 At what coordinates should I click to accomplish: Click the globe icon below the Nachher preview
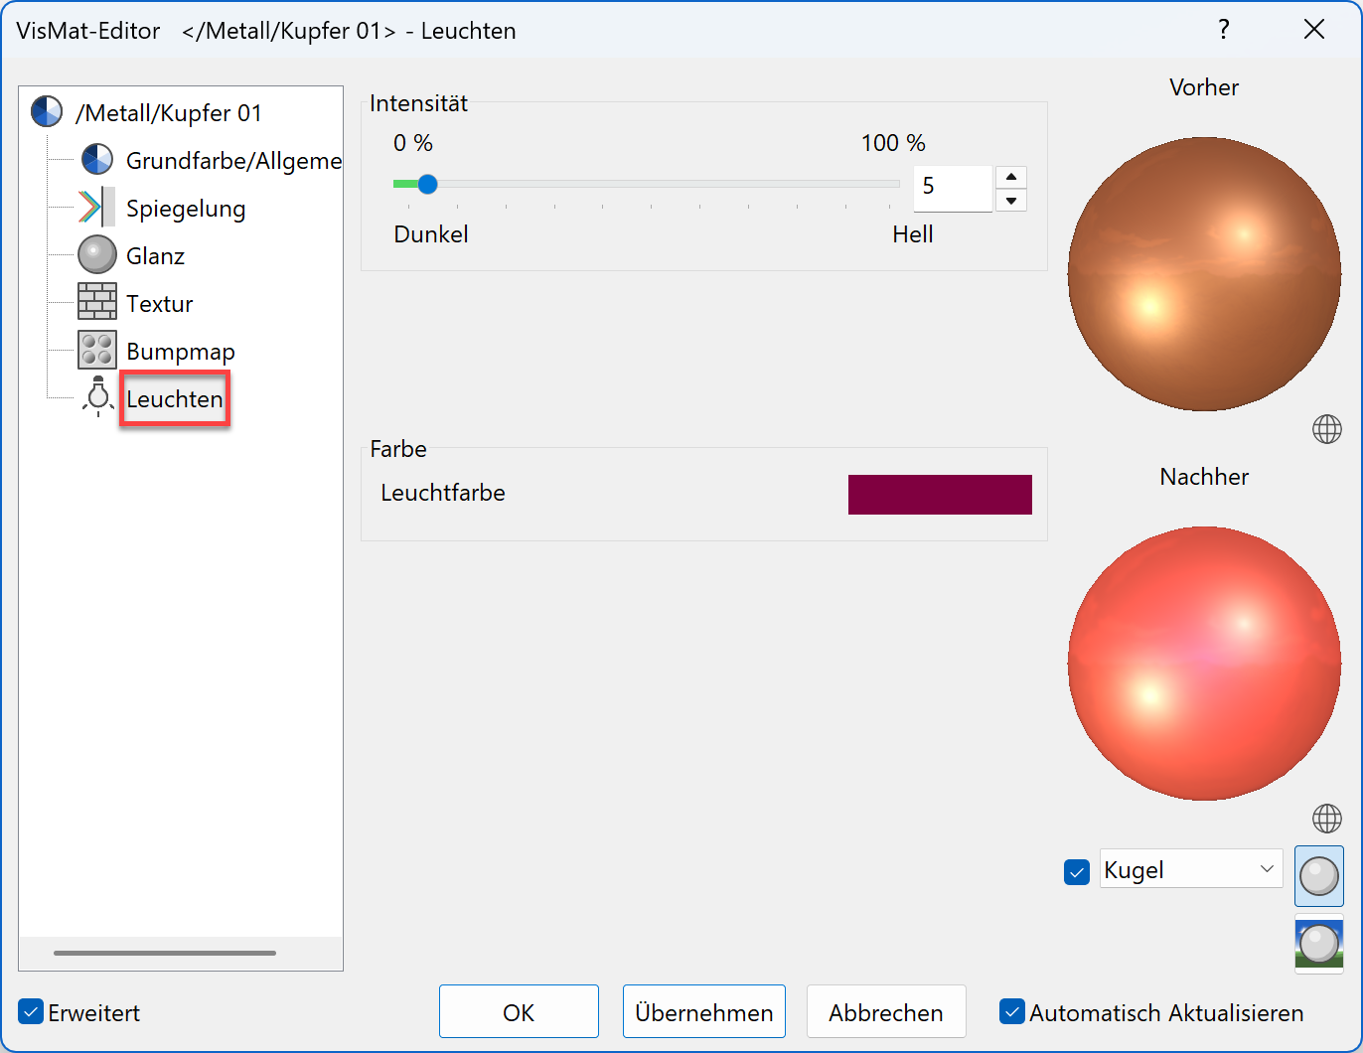[x=1326, y=819]
